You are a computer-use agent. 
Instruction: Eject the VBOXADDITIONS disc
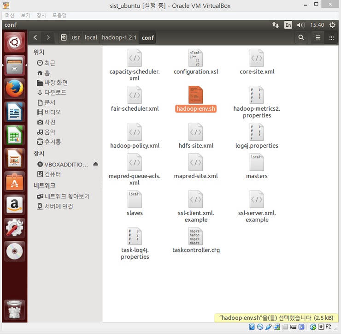tap(95, 164)
